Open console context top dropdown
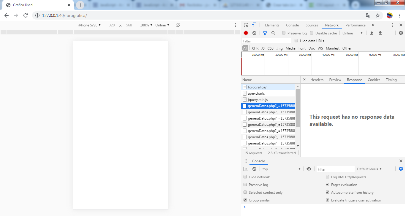The height and width of the screenshot is (216, 414). tap(282, 169)
